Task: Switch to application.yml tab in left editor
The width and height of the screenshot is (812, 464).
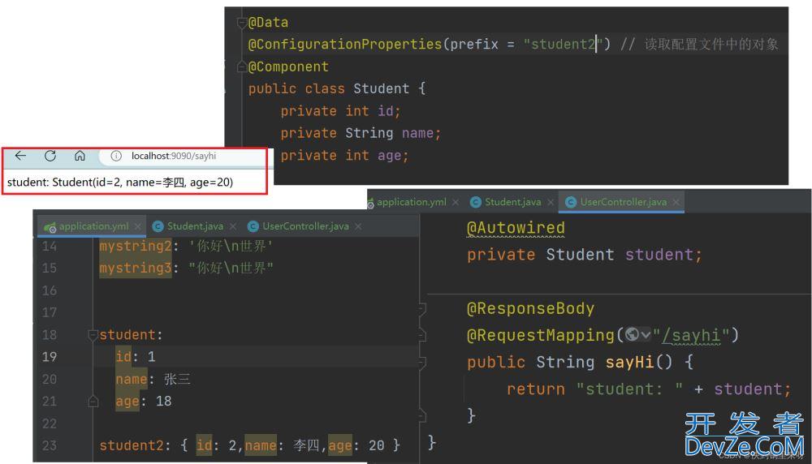Action: pos(93,226)
